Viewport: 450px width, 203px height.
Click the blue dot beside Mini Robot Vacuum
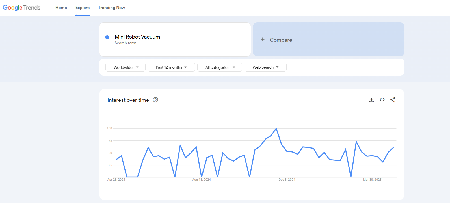(x=107, y=37)
